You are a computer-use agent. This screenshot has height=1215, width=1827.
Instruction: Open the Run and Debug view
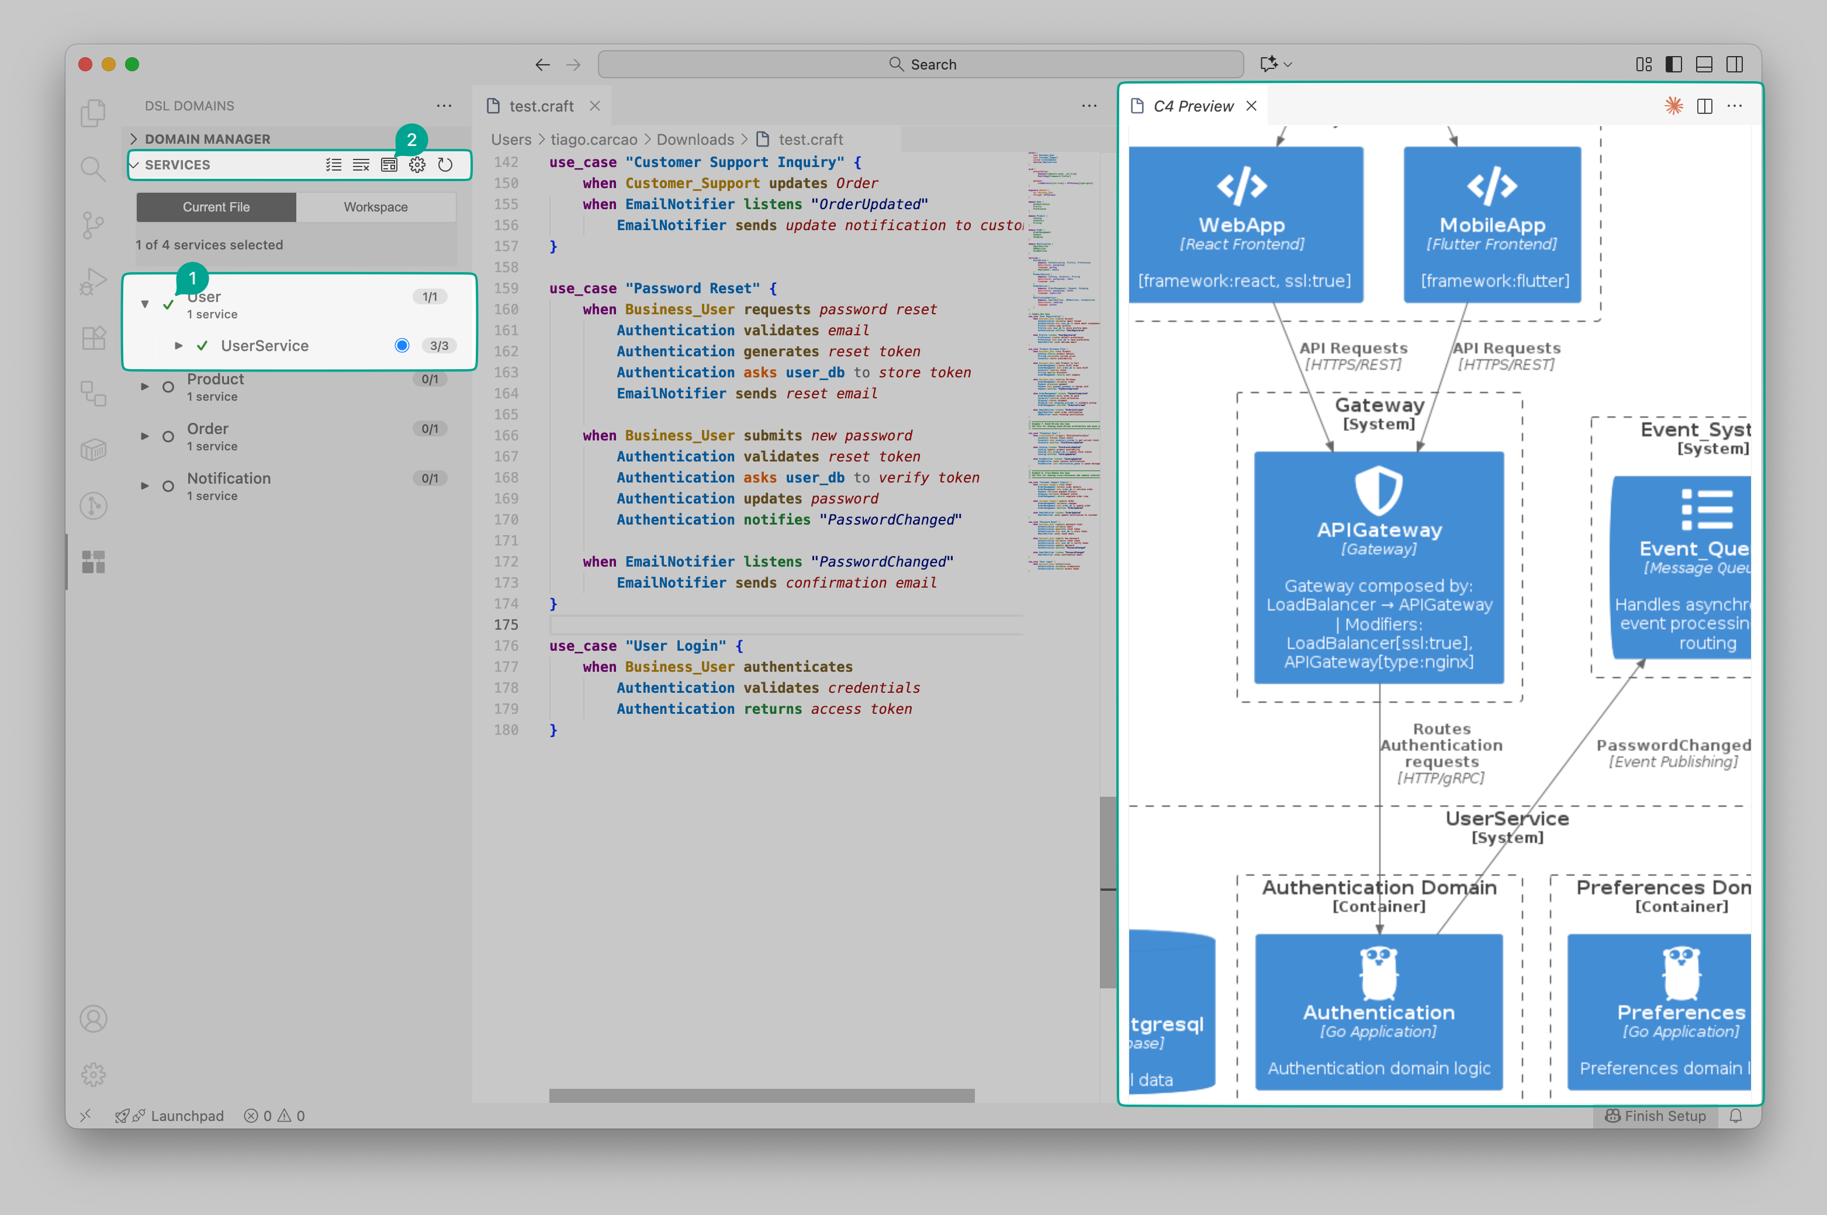point(93,282)
